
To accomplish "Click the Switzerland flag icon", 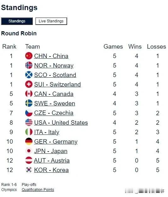I will 29,84.
